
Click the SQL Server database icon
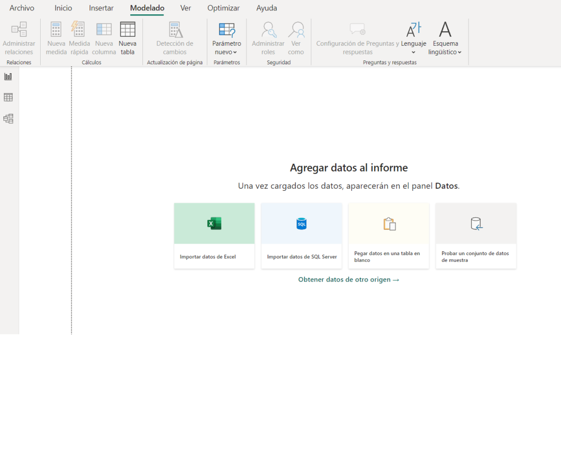[301, 224]
